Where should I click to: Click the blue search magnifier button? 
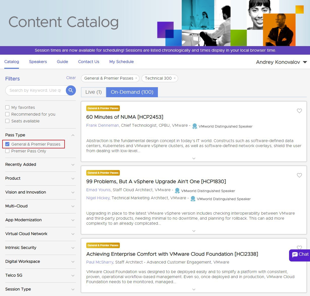click(x=71, y=90)
